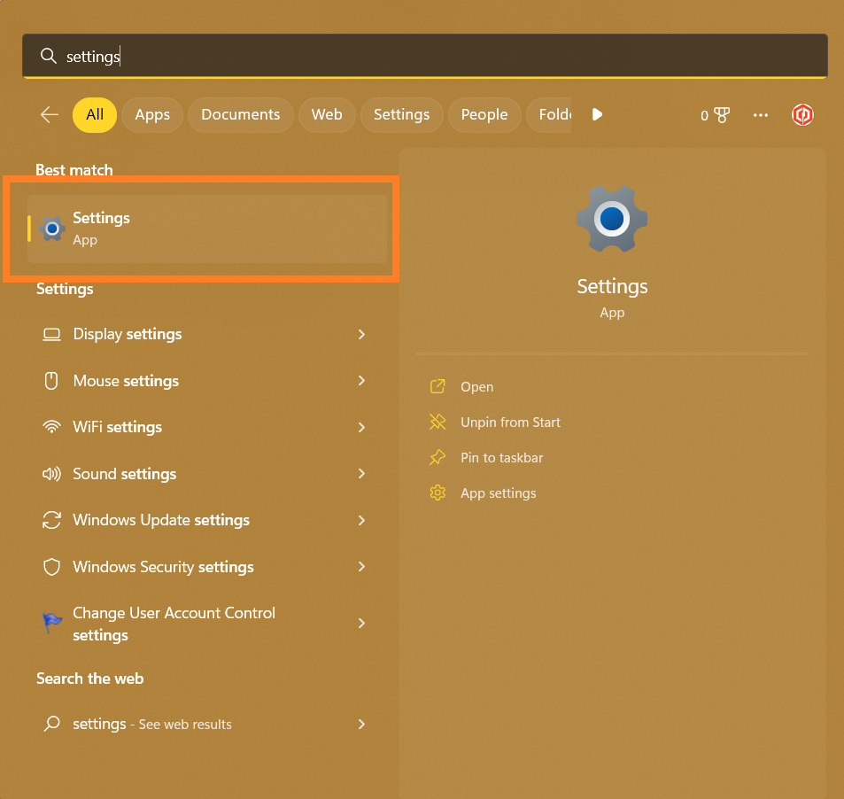Expand Windows Security settings chevron
This screenshot has width=844, height=799.
pyautogui.click(x=361, y=567)
